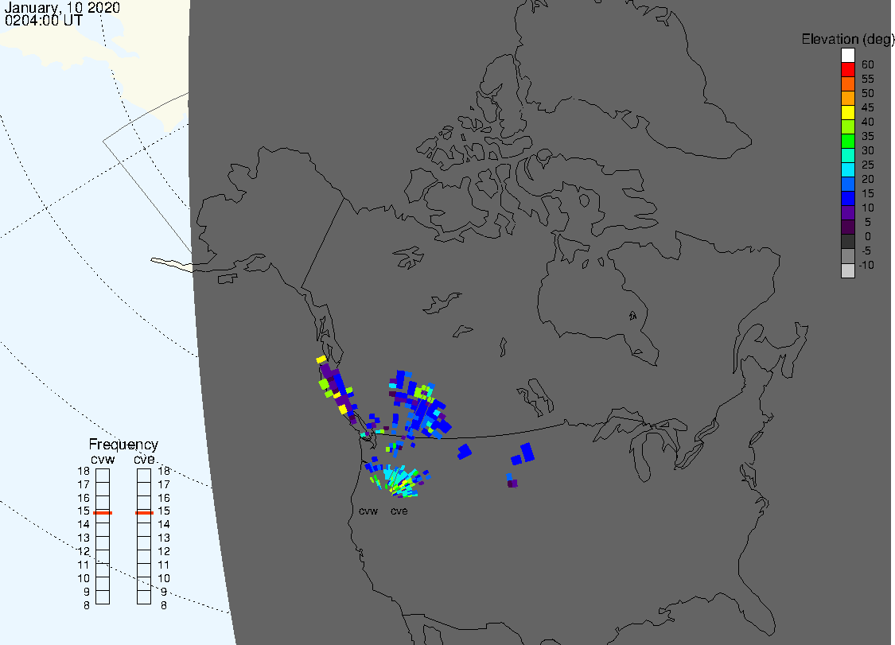This screenshot has width=895, height=645.
Task: Select the cyan swatch in elevation legend
Action: click(x=847, y=169)
